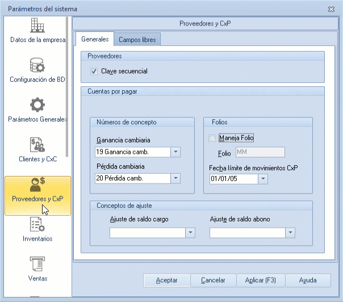Image resolution: width=343 pixels, height=302 pixels.
Task: Expand the Pérdida cambiaria dropdown arrow
Action: (x=175, y=178)
